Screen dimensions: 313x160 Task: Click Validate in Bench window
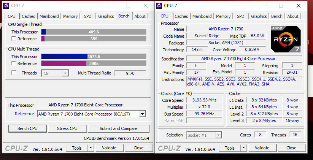pyautogui.click(x=109, y=148)
